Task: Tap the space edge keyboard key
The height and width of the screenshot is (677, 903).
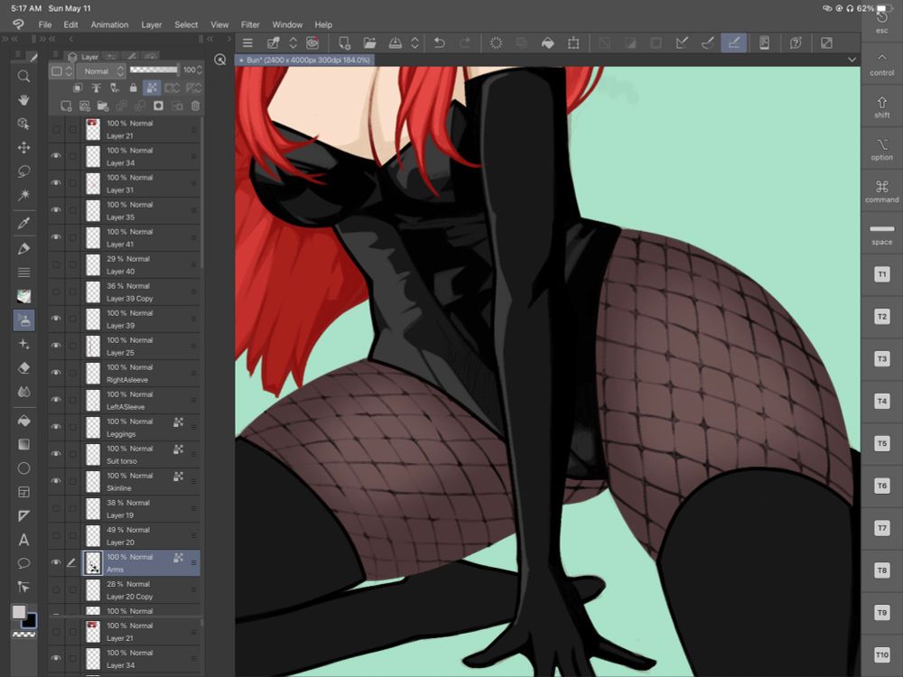Action: 881,234
